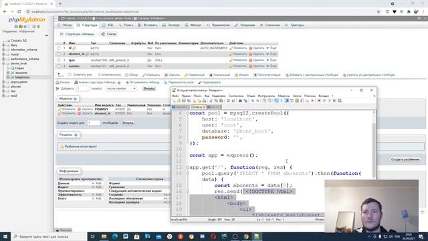Viewport: 428px width, 241px height.
Task: Open Microsoft Store from the taskbar
Action: point(136,236)
